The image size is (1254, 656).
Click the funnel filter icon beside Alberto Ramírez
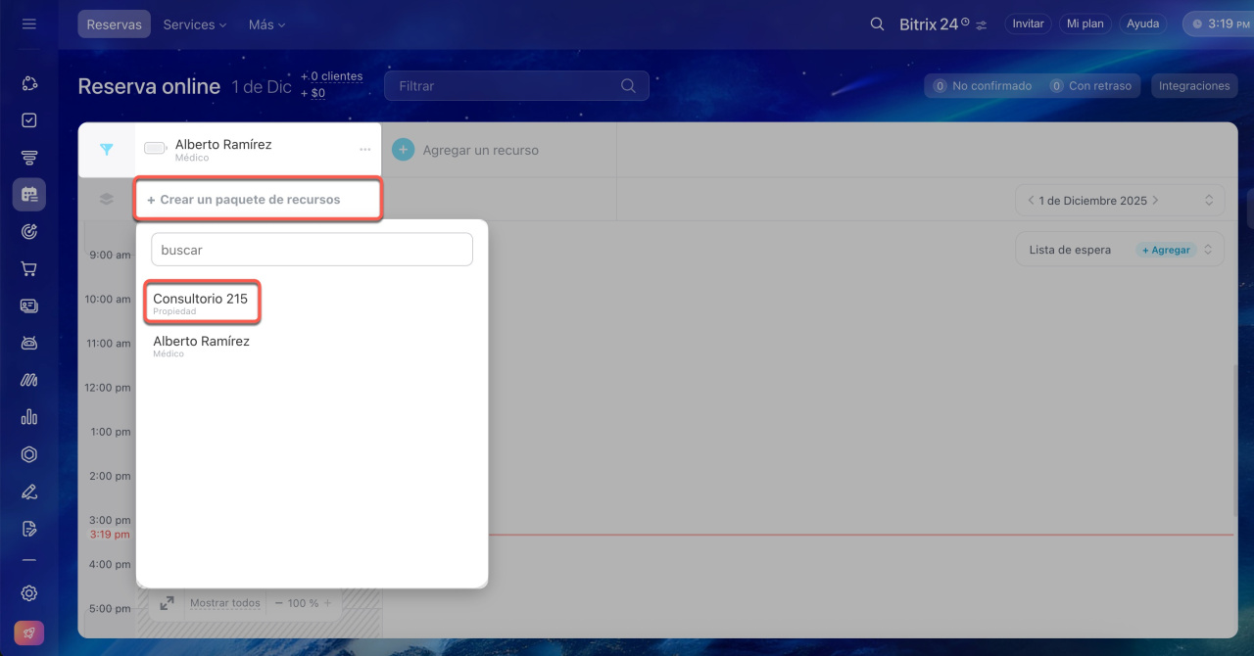107,150
